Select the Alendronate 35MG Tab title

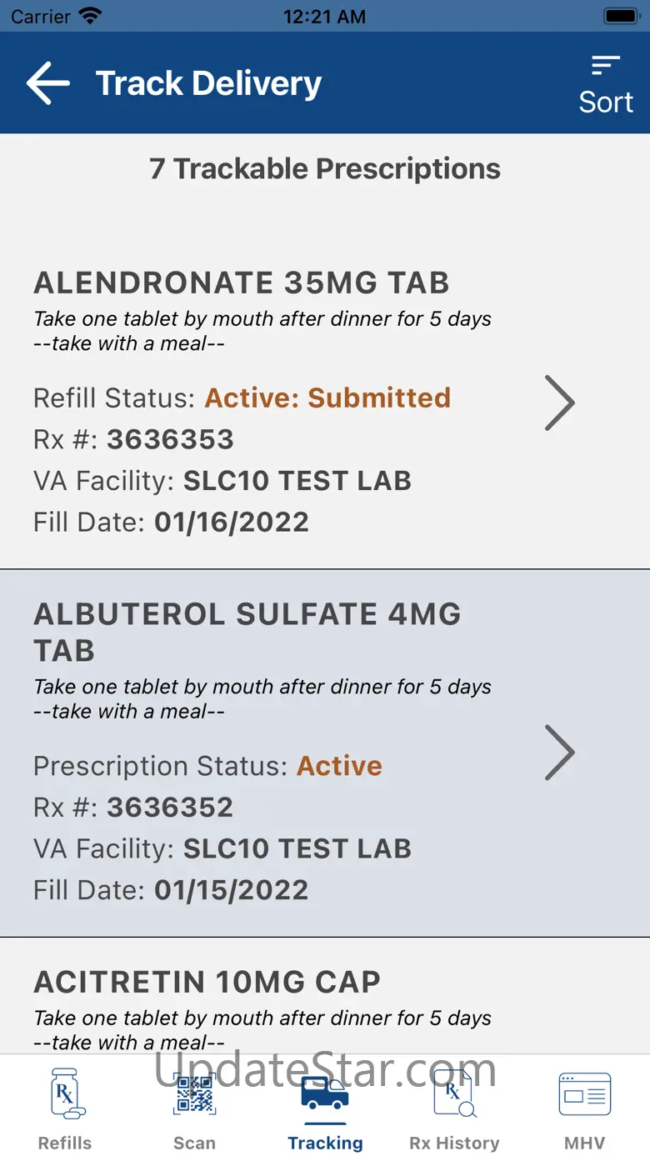pyautogui.click(x=242, y=283)
